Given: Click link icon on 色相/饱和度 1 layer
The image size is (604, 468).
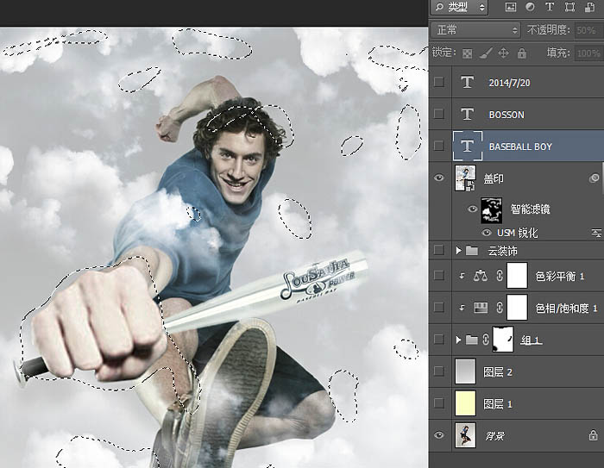Looking at the screenshot, I should 500,308.
